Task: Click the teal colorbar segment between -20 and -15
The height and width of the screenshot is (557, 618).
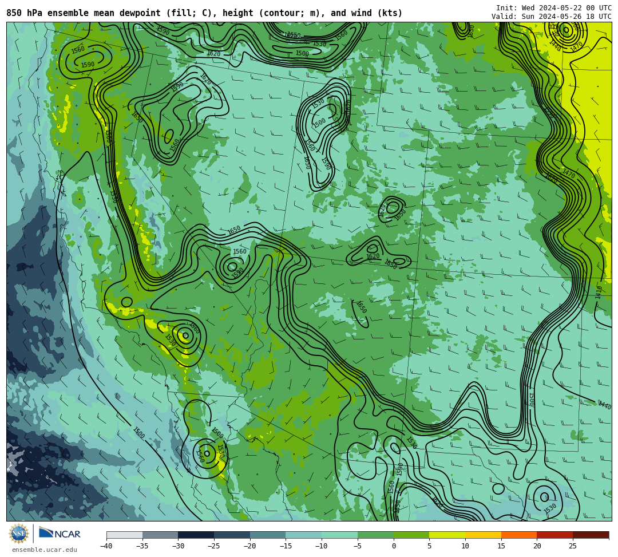Action: 268,535
